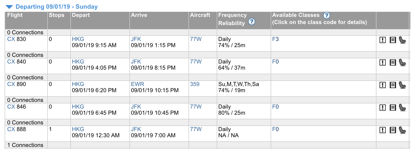Show the seat map icon for CX 890
The height and width of the screenshot is (149, 416).
coord(402,85)
